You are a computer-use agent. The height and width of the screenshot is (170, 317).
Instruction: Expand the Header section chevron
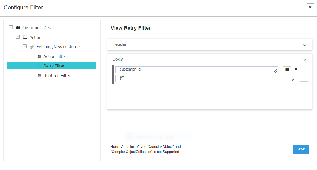click(x=305, y=45)
